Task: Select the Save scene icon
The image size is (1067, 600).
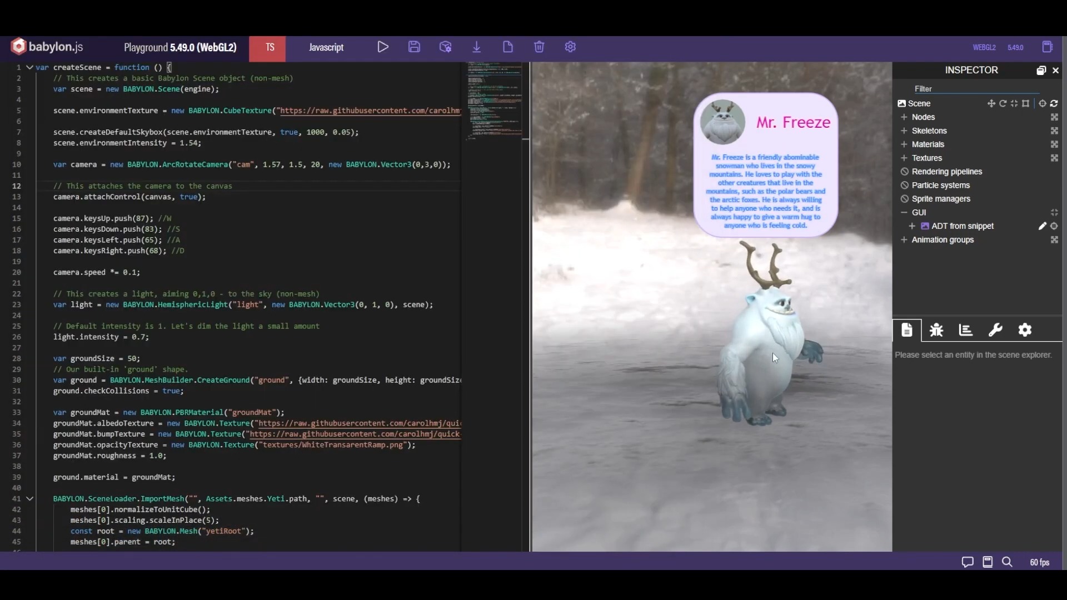Action: [x=414, y=47]
